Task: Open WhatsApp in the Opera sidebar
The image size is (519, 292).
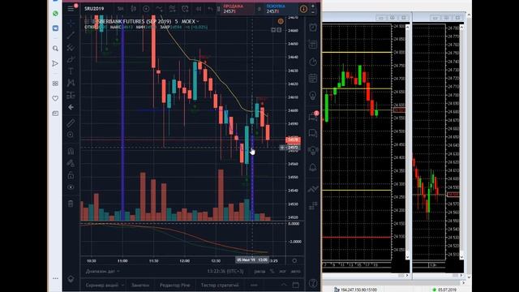Action: click(55, 13)
